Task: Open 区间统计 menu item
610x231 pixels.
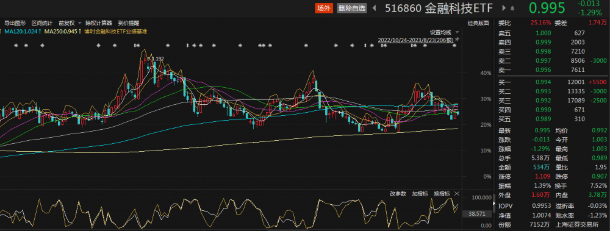Action: pos(42,23)
